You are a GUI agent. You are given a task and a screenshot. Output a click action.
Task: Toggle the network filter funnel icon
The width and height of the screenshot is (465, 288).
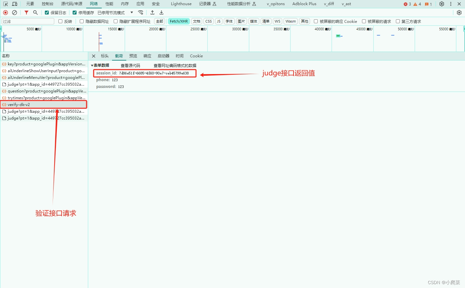click(x=26, y=13)
